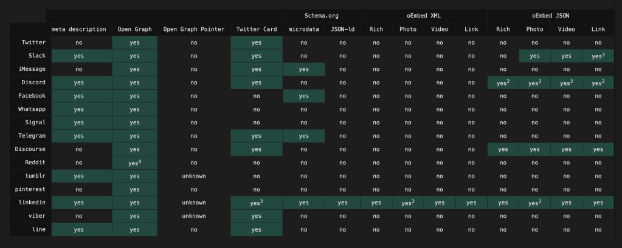The width and height of the screenshot is (622, 248).
Task: Select the "Schema.org" group header
Action: point(321,15)
